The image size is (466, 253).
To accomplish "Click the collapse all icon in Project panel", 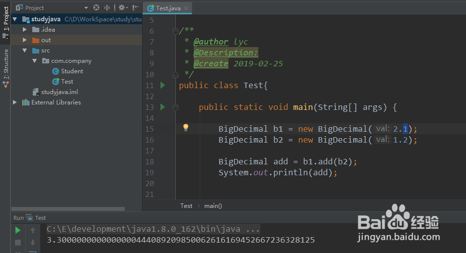I will coord(107,8).
